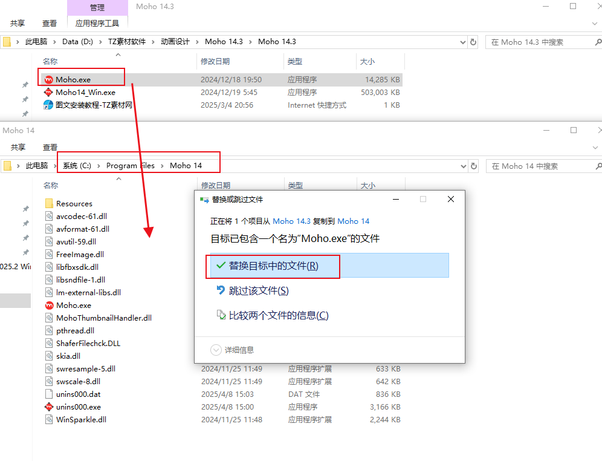The image size is (602, 461).
Task: Open 查看 tab in Moho 14.3 window
Action: pyautogui.click(x=50, y=24)
